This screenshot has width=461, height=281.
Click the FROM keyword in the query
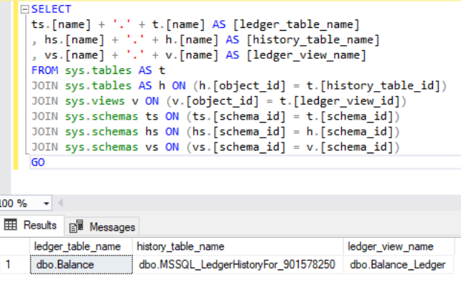tap(45, 70)
